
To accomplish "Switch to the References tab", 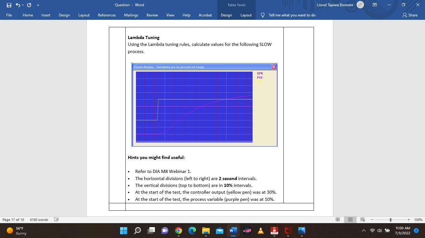I will coord(107,15).
